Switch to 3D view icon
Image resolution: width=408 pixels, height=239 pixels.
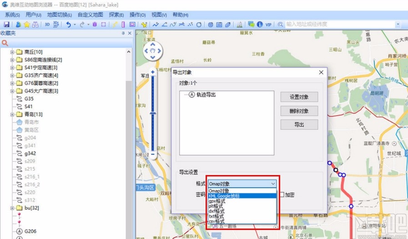coord(47,24)
